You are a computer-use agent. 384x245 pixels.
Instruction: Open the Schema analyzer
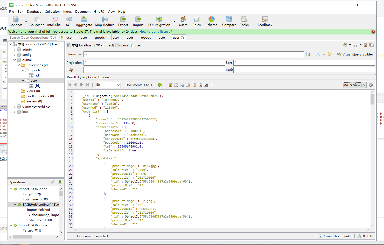[x=211, y=21]
